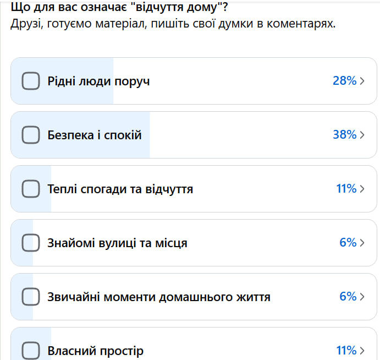This screenshot has height=360, width=380.
Task: Tick the Безпека і спокій checkbox
Action: pyautogui.click(x=31, y=135)
